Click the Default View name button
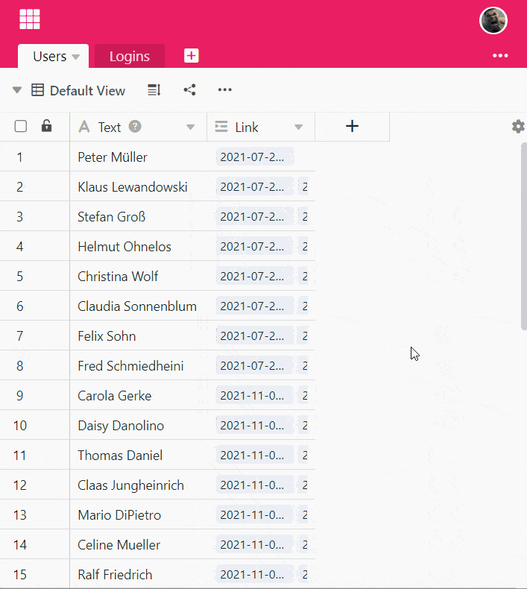Screen dimensions: 527x589 [x=86, y=90]
